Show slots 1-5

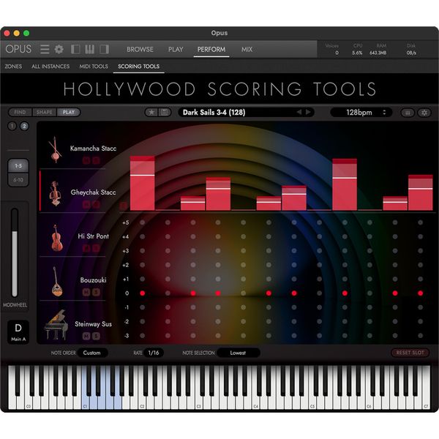18,166
